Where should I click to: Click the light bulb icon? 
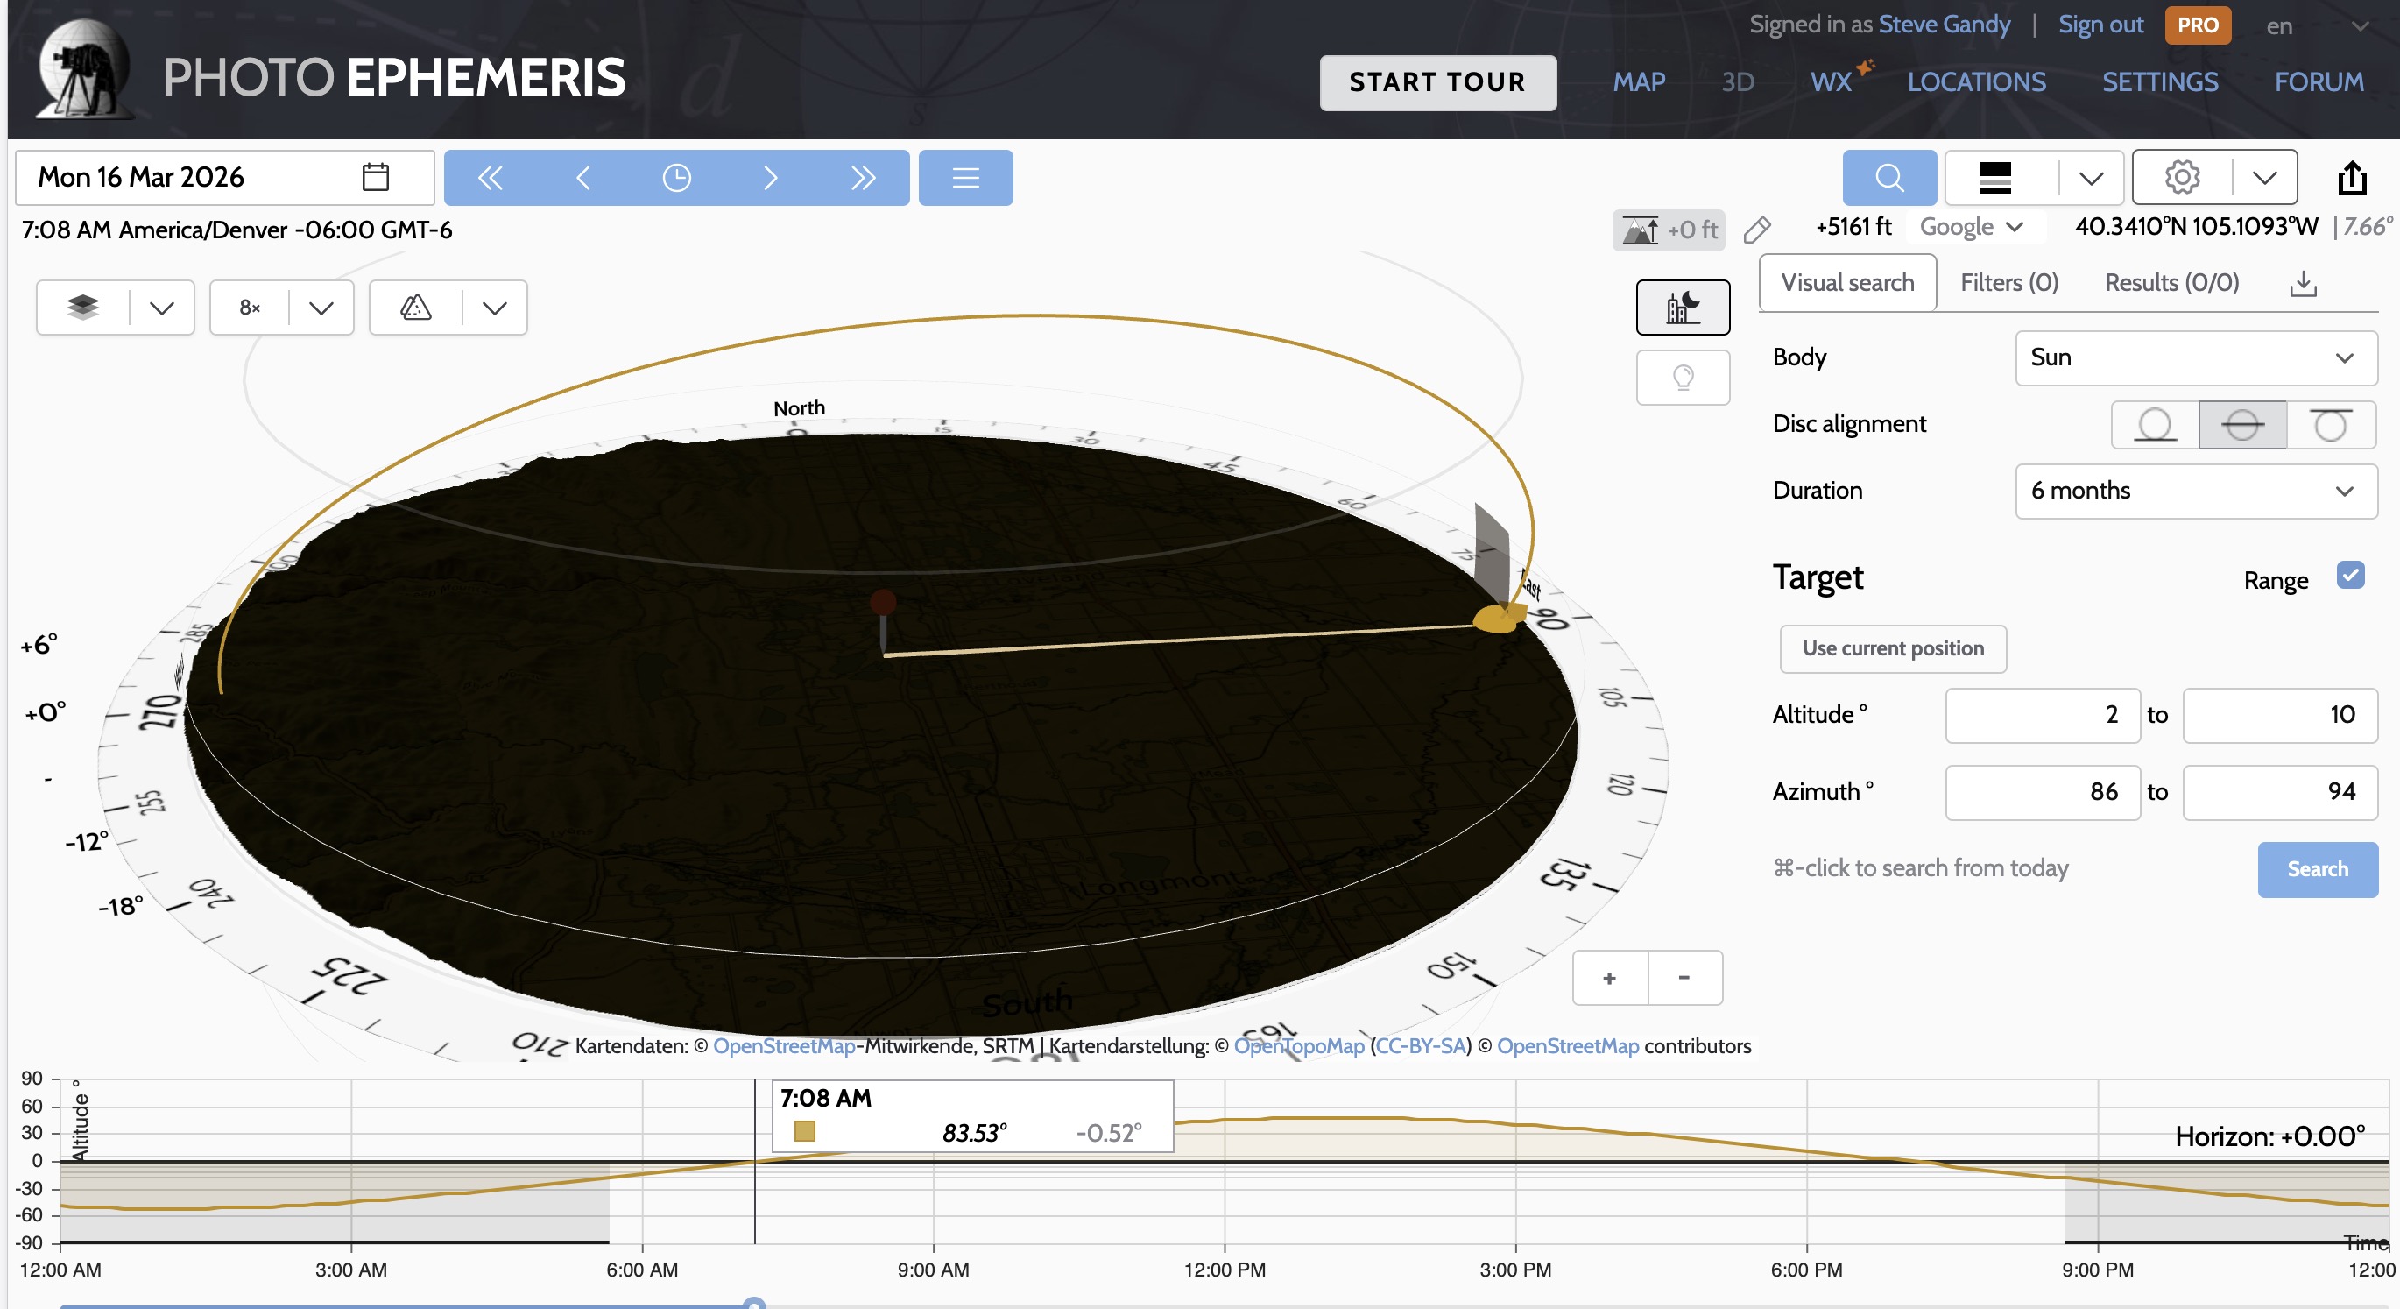pos(1683,378)
